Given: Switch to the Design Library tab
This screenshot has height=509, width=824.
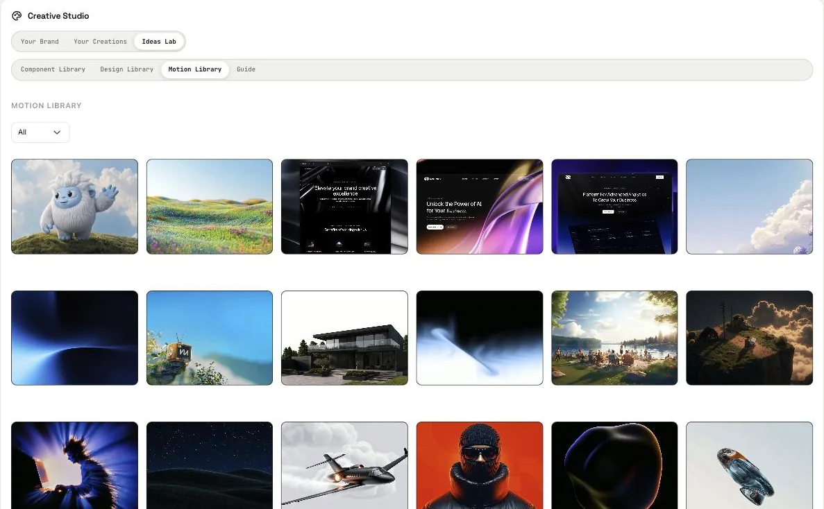Looking at the screenshot, I should (126, 69).
